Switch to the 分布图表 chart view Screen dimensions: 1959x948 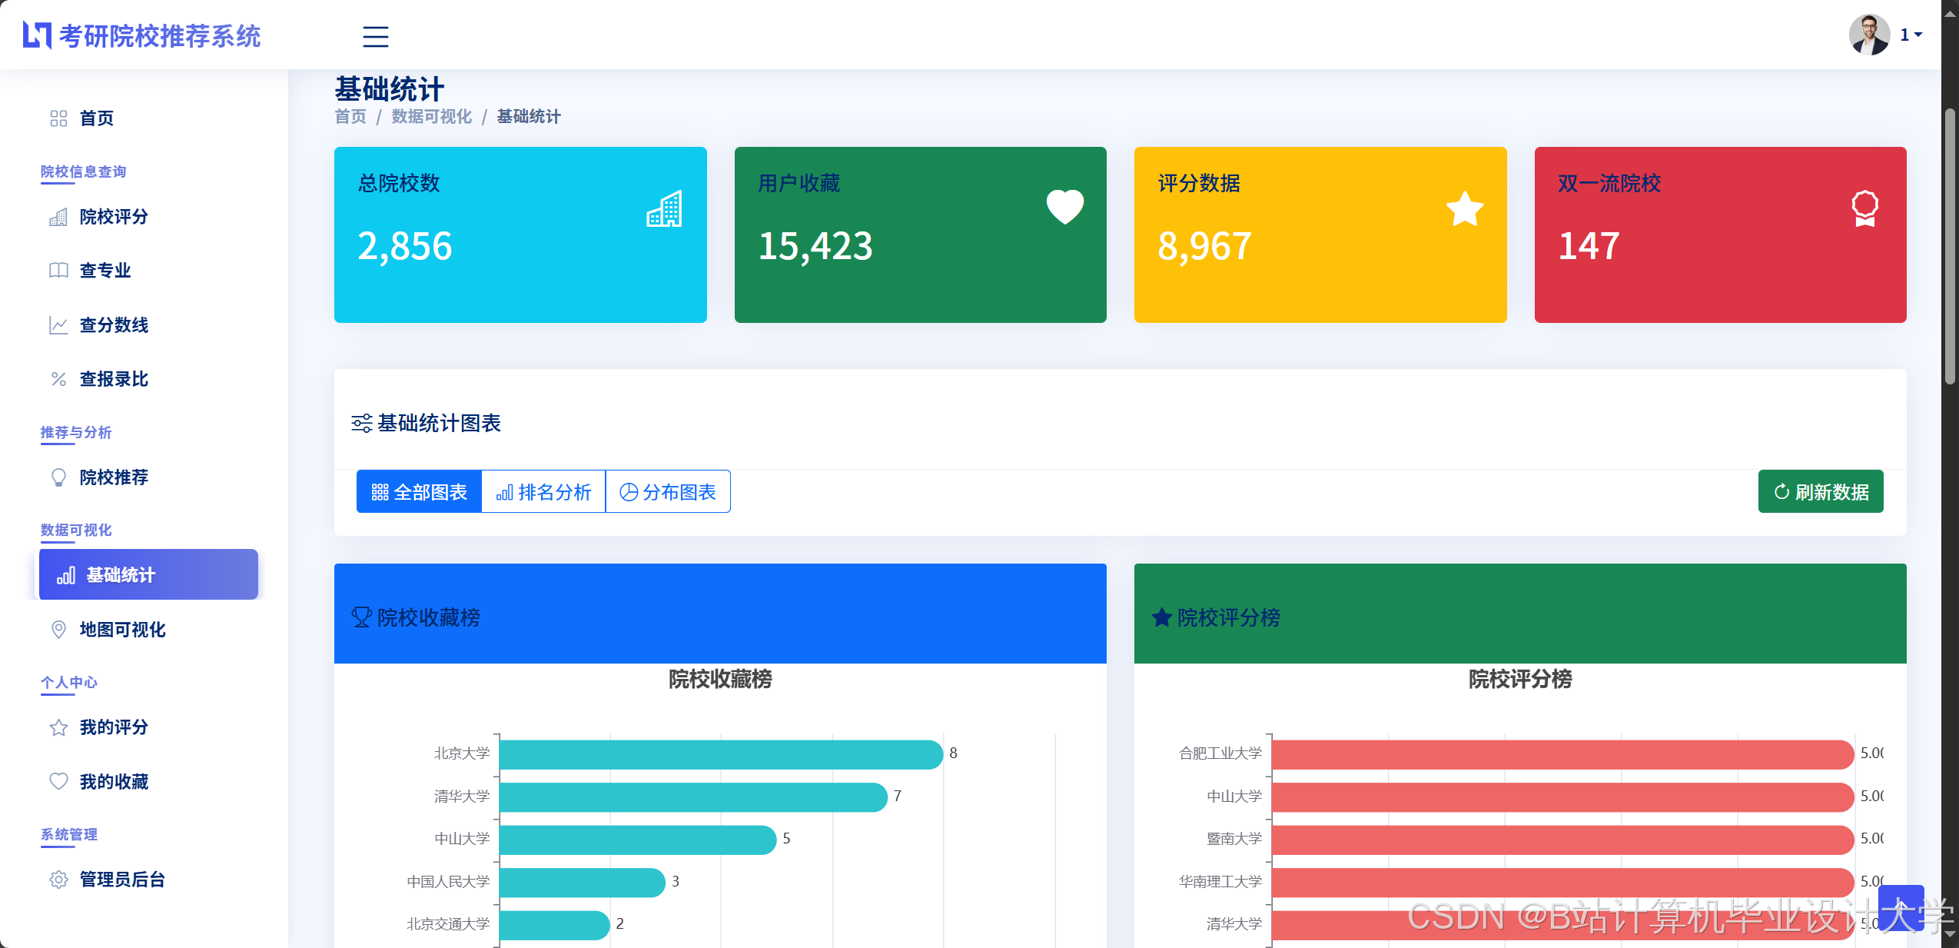668,492
